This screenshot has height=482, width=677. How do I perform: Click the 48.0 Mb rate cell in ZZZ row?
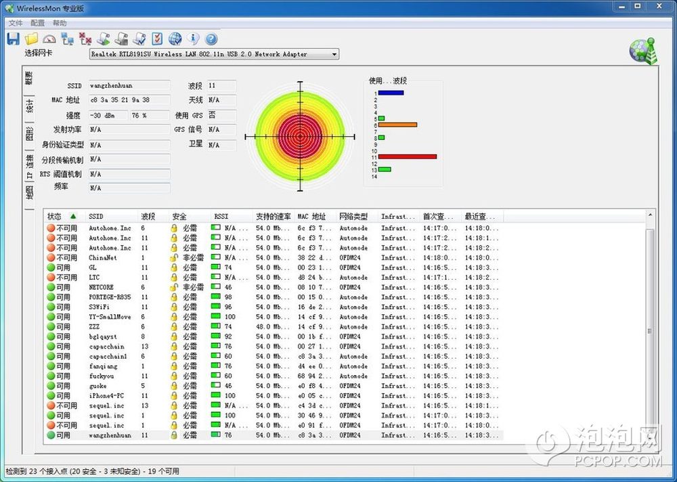[x=273, y=327]
